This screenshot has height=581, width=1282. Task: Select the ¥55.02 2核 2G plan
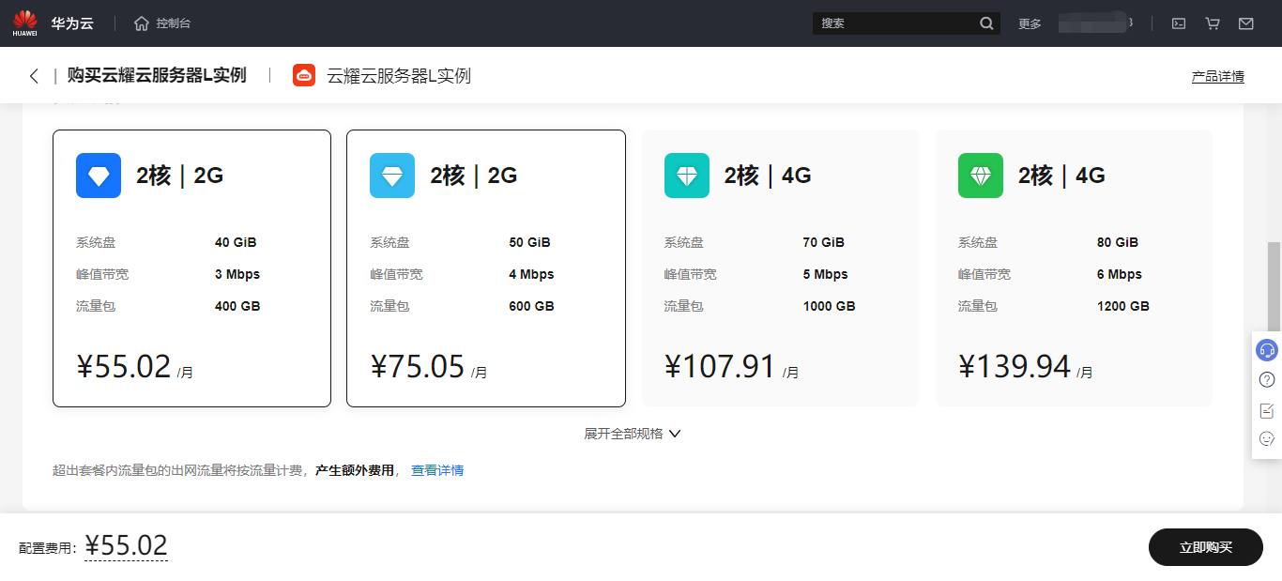(x=191, y=268)
